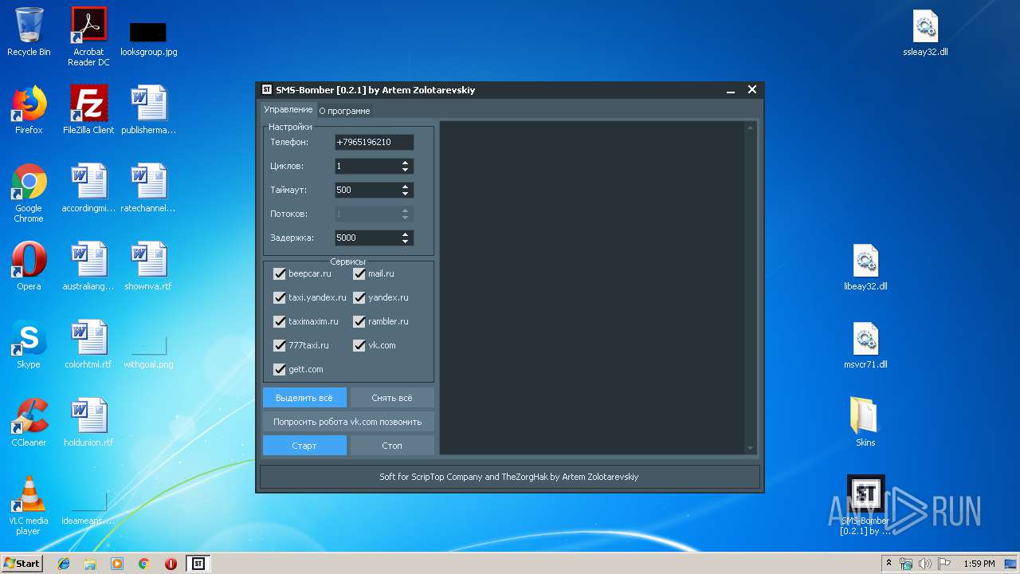Click log panel scrollbar up arrow
The image size is (1020, 574).
pyautogui.click(x=750, y=128)
